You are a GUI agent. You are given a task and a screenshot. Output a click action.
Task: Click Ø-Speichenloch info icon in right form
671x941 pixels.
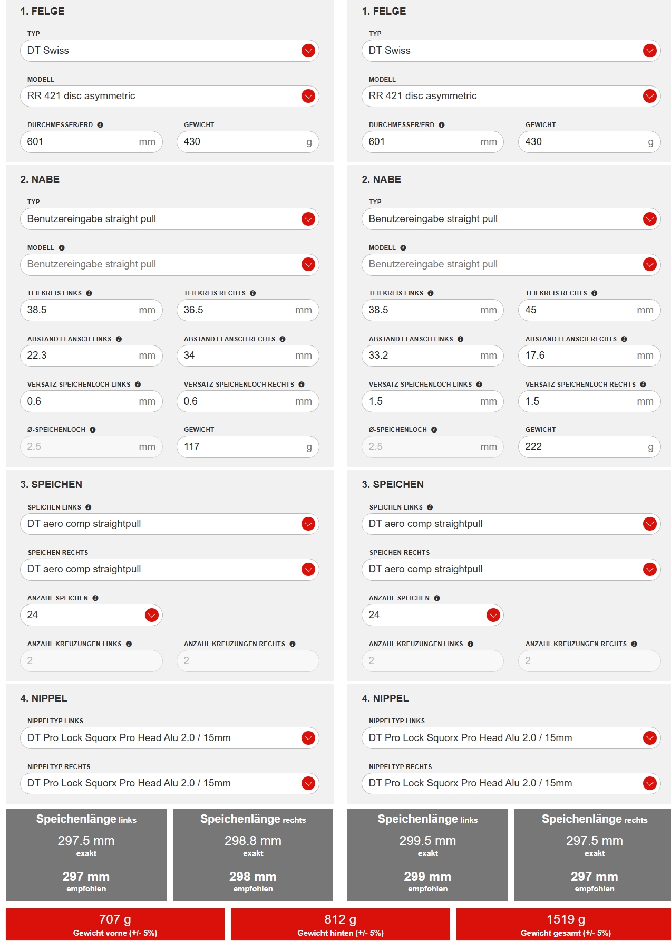click(434, 430)
